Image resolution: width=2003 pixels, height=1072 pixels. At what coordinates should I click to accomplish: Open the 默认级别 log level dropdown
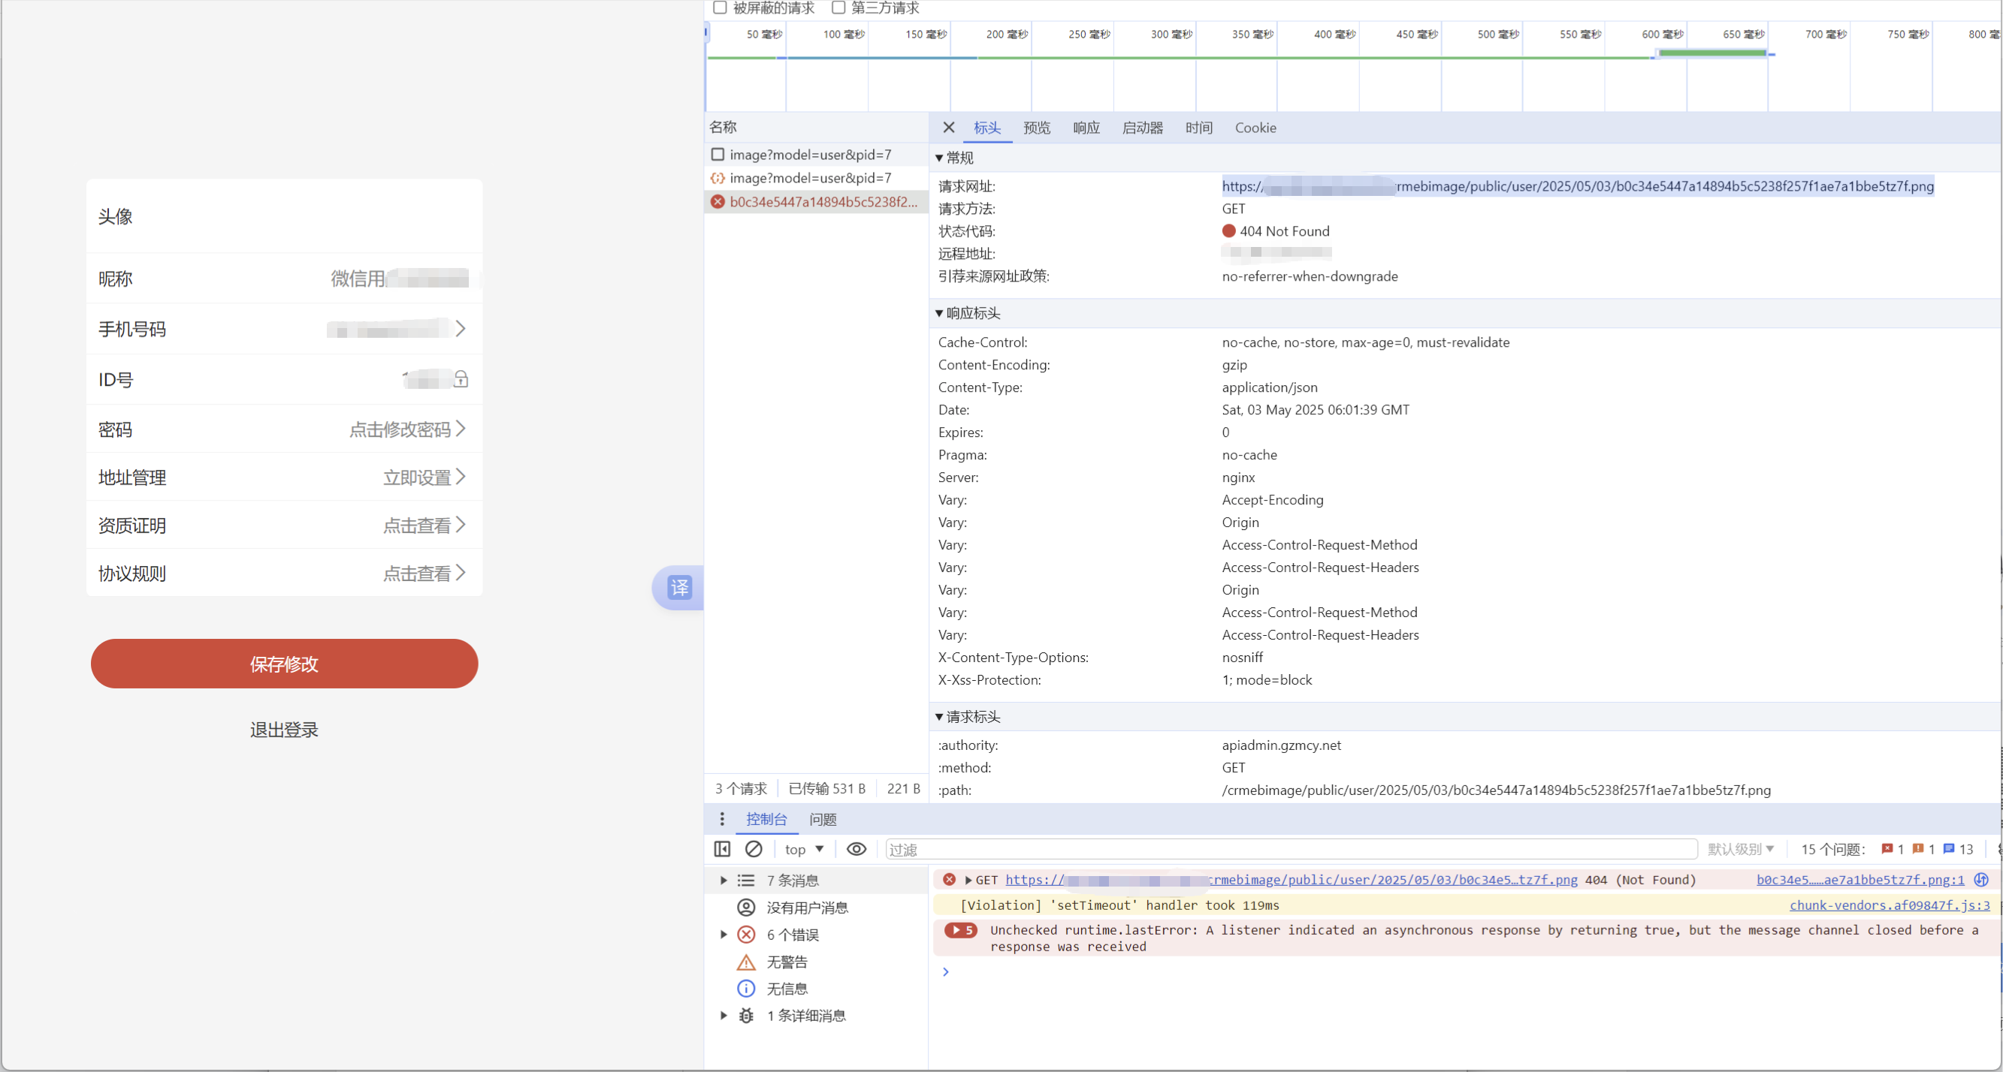(x=1741, y=849)
